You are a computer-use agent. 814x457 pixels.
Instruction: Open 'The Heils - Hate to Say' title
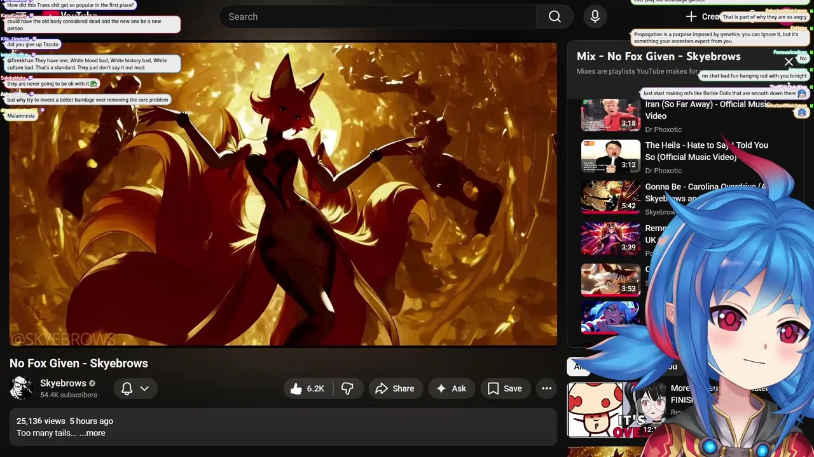(707, 151)
